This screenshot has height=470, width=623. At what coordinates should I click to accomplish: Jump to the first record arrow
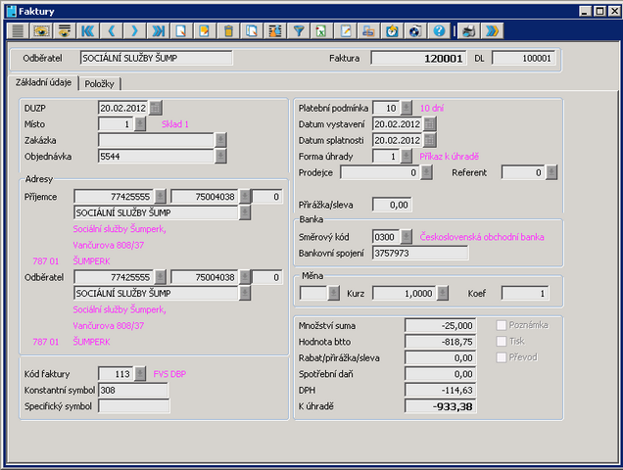coord(89,31)
